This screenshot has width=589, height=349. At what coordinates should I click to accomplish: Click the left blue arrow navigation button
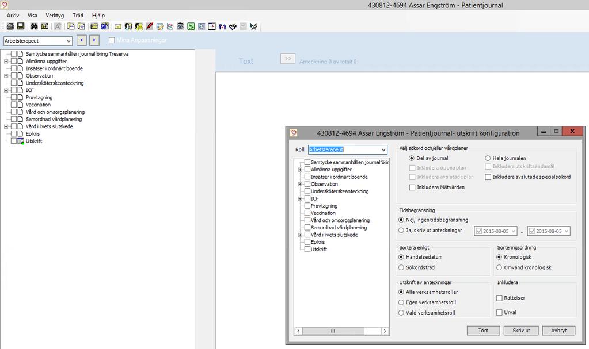pos(82,40)
